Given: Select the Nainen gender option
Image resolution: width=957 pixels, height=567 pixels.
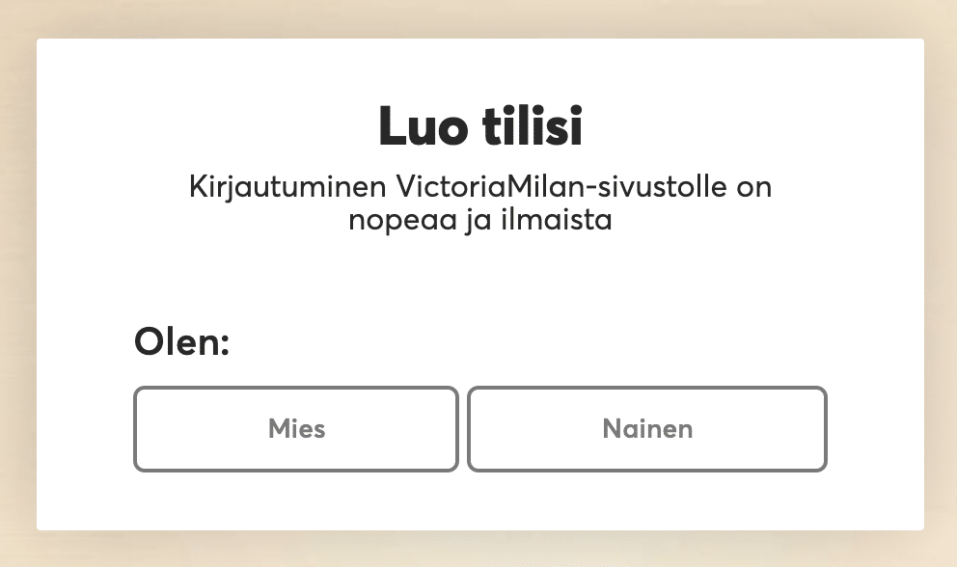Looking at the screenshot, I should coord(646,429).
